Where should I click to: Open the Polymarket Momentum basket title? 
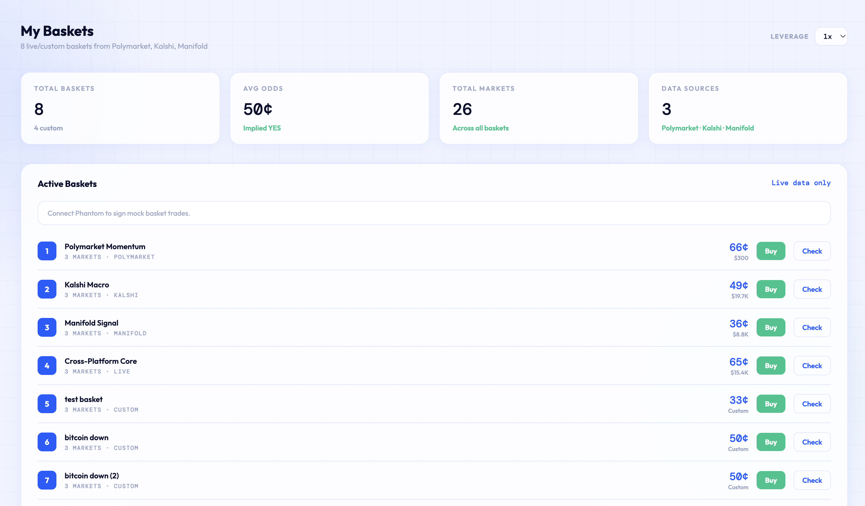105,247
